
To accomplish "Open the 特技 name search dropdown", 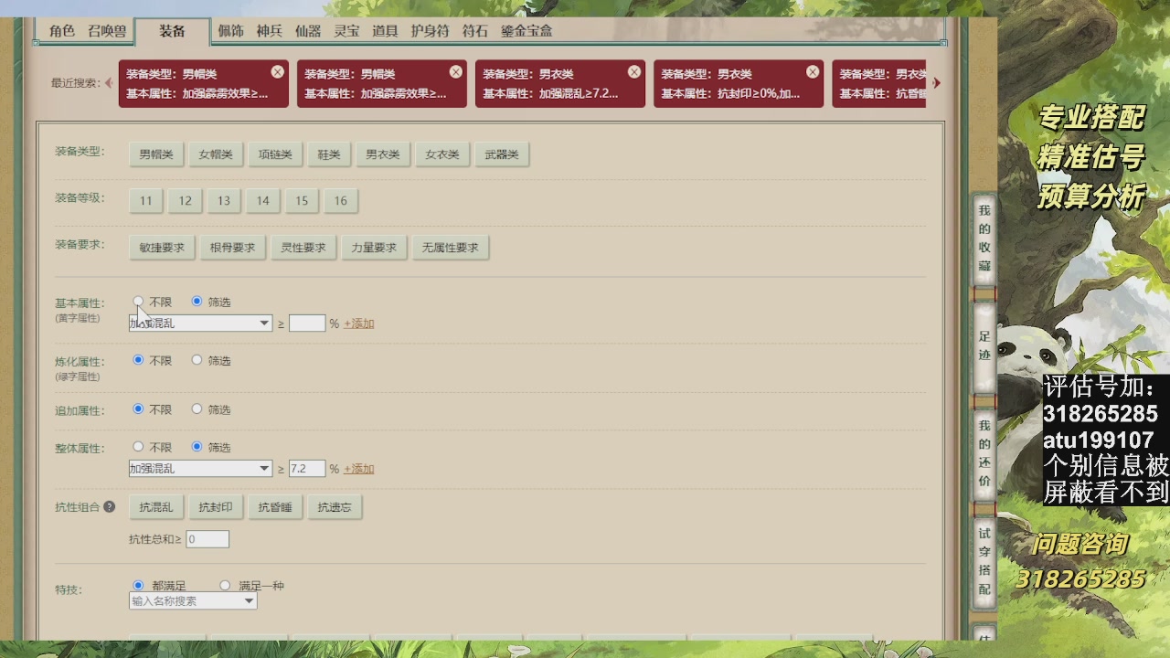I will (193, 601).
